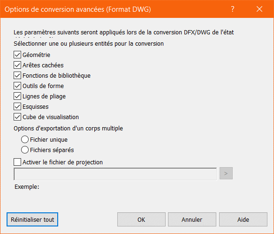Select the Fichier unique radio button
Image resolution: width=274 pixels, height=234 pixels.
[25, 140]
